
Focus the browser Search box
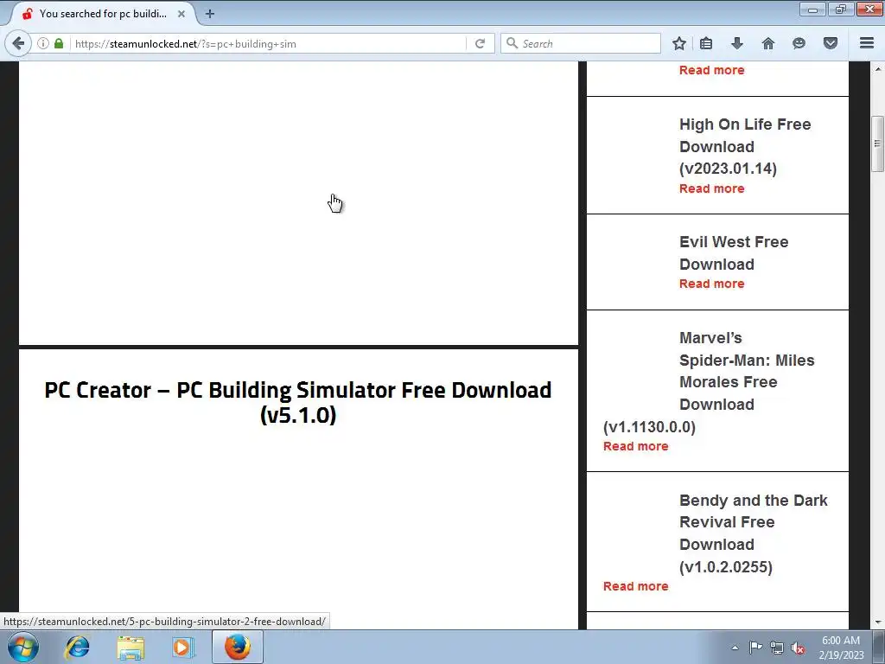(x=580, y=43)
